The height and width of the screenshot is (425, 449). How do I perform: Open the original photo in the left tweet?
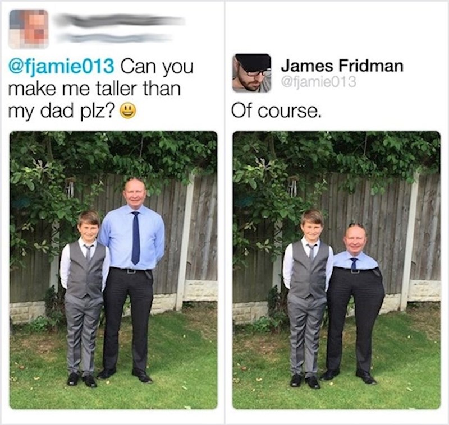113,270
